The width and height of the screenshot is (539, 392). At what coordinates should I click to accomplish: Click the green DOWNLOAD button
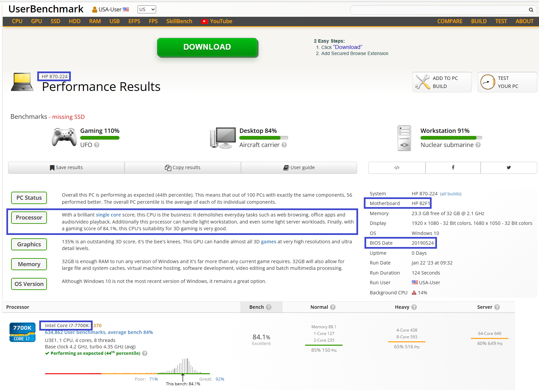(x=207, y=47)
